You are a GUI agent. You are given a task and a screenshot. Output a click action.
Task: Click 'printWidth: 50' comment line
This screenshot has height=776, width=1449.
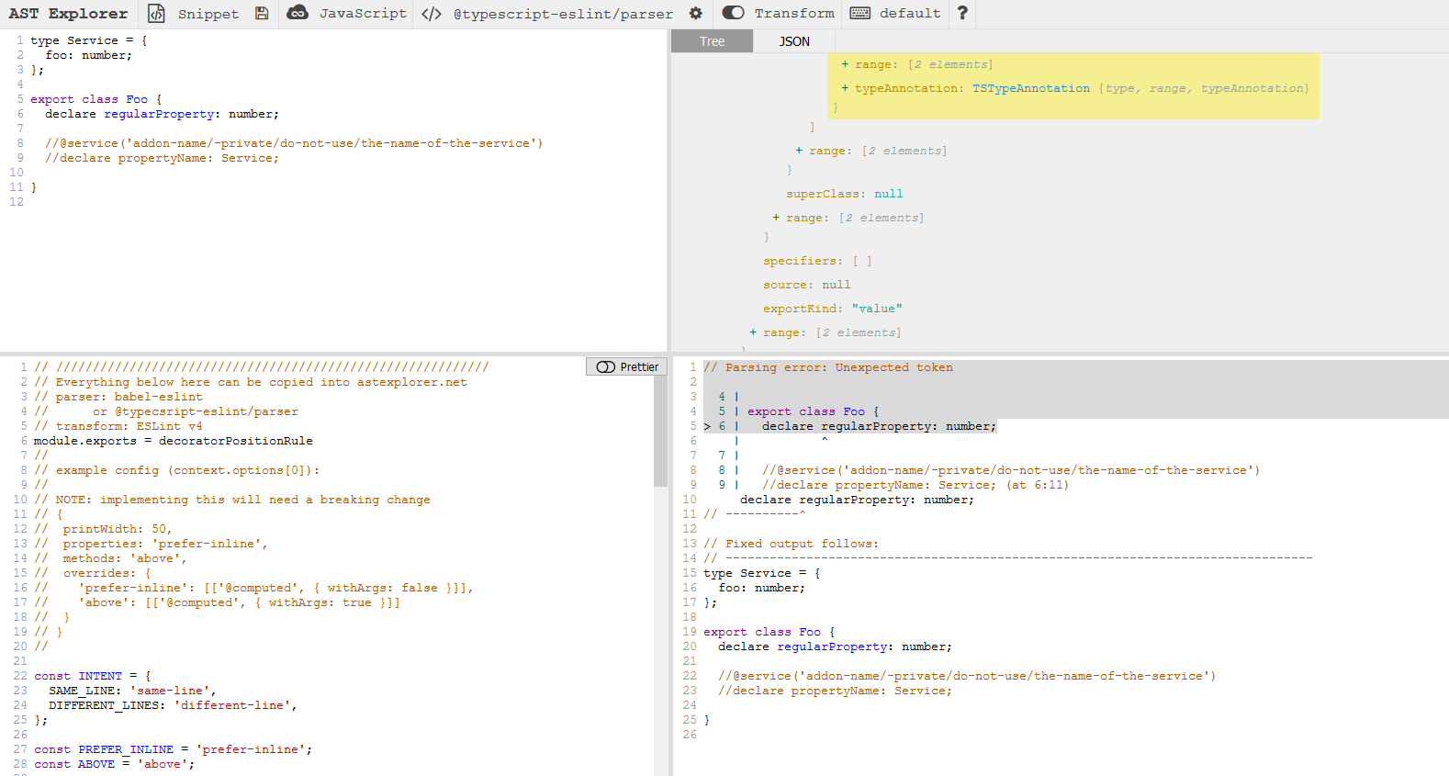(103, 529)
